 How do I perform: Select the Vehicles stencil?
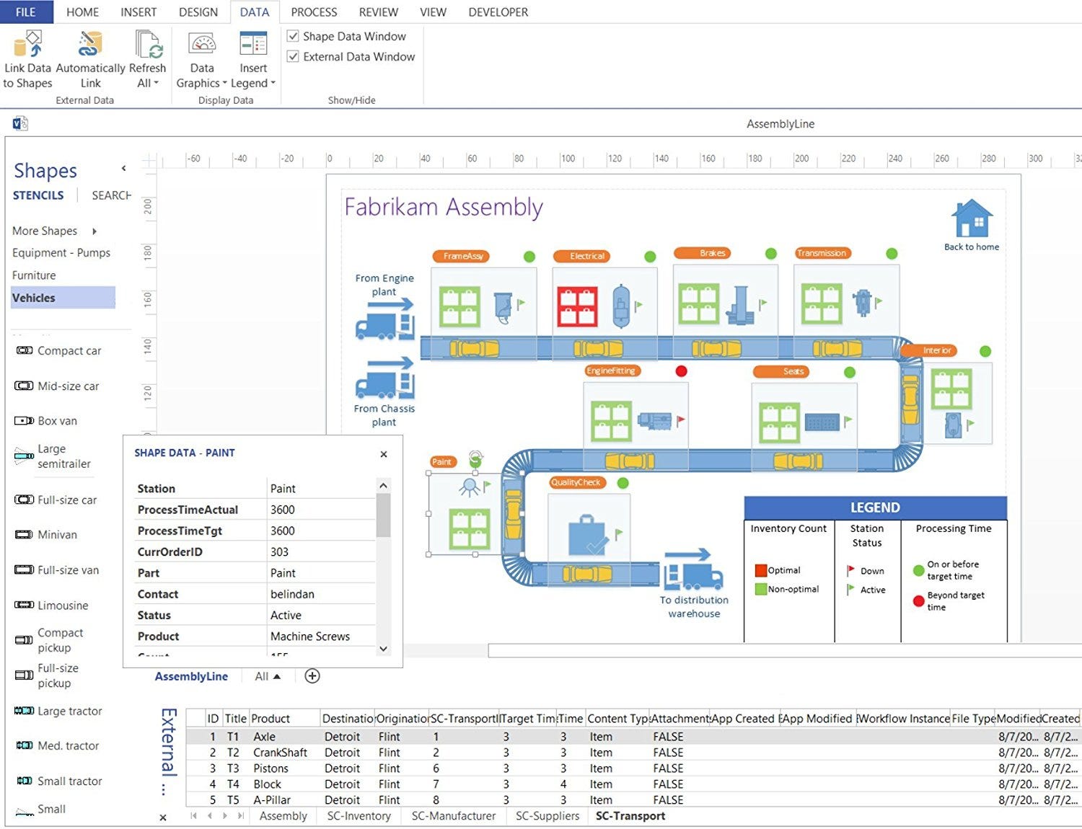(63, 298)
